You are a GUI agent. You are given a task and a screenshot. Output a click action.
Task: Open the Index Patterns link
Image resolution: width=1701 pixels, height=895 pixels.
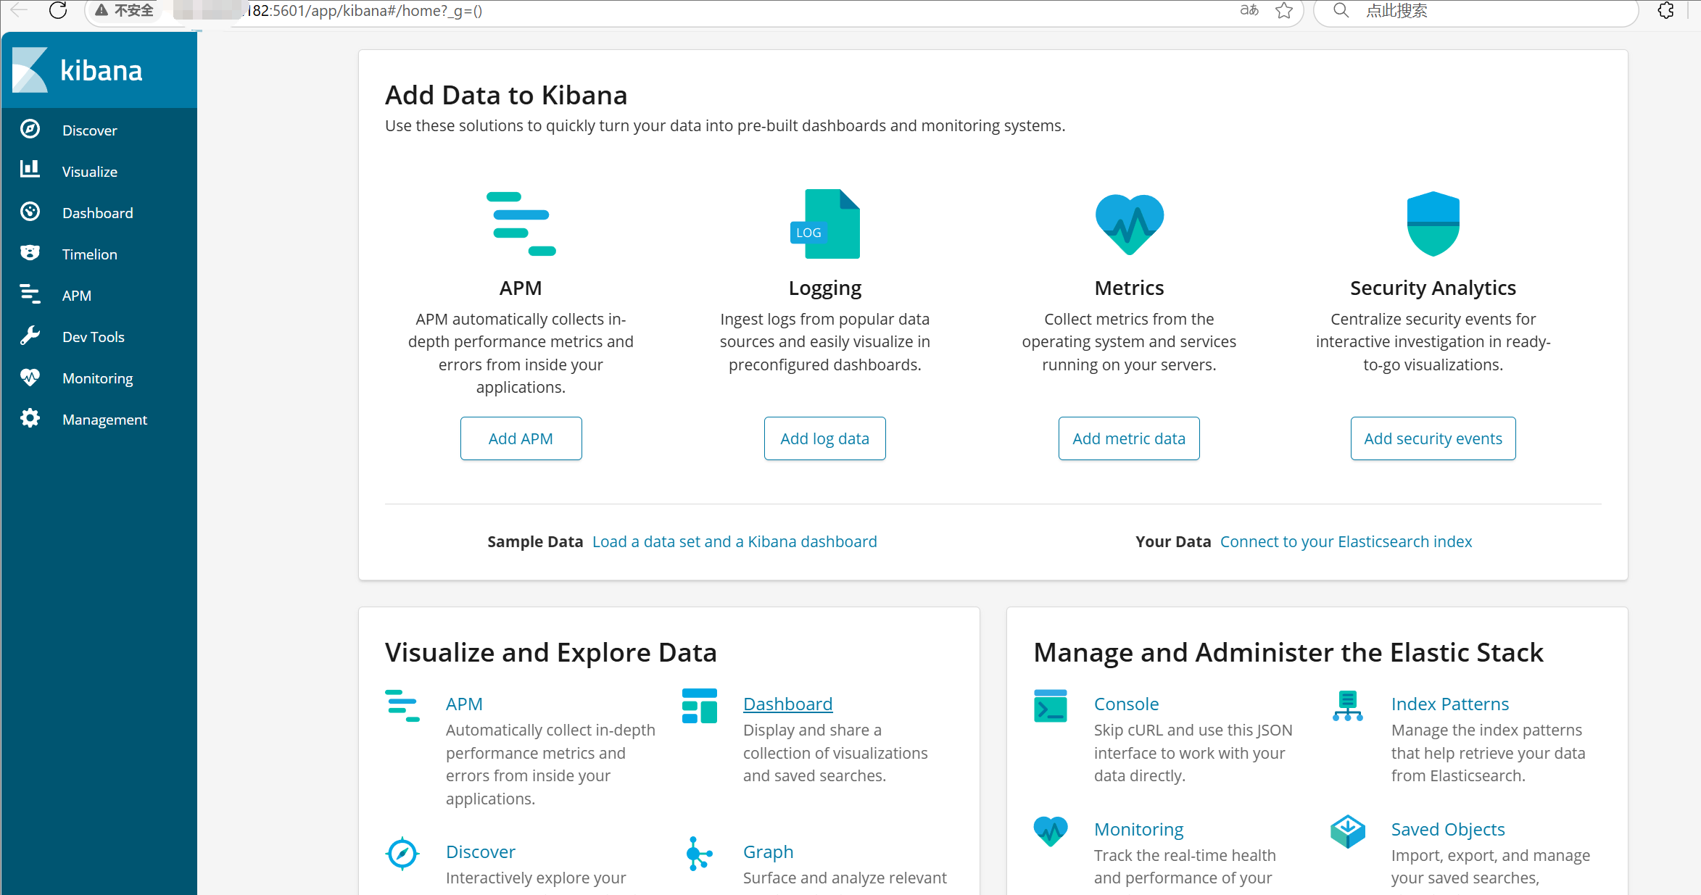click(x=1450, y=704)
